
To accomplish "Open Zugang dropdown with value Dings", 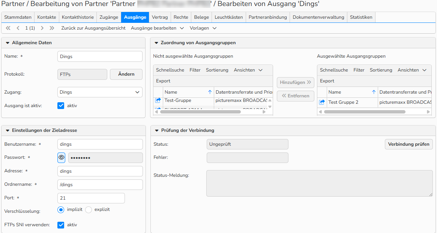I will click(100, 92).
